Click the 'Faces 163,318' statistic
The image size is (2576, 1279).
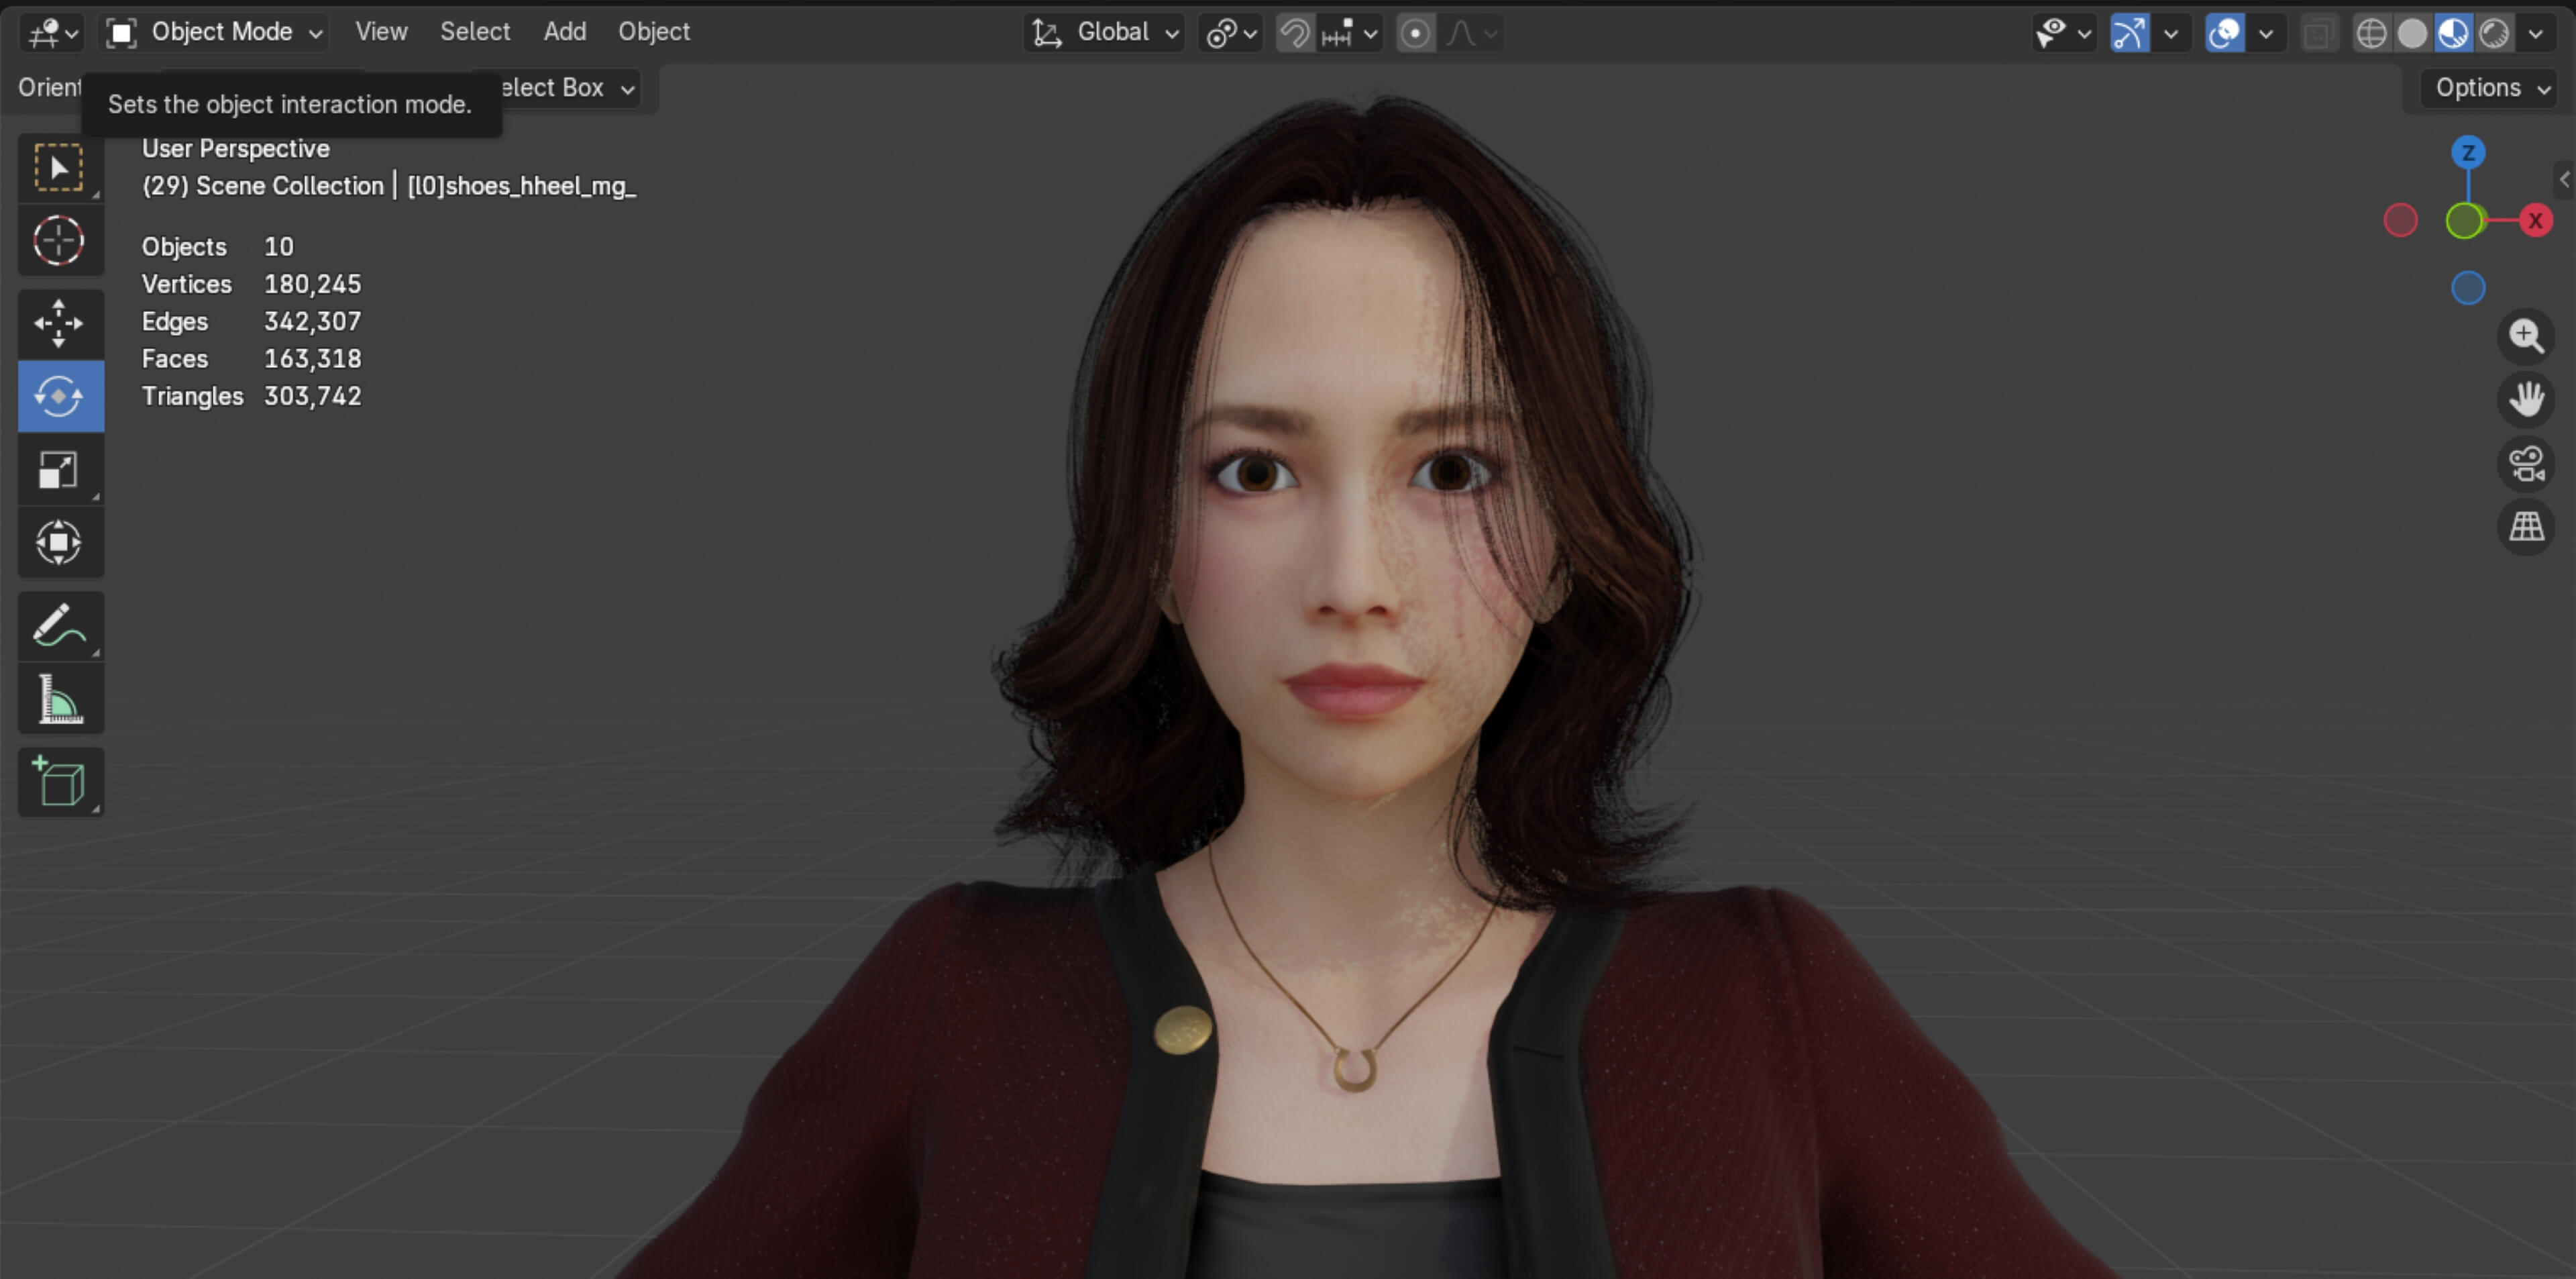pos(251,358)
